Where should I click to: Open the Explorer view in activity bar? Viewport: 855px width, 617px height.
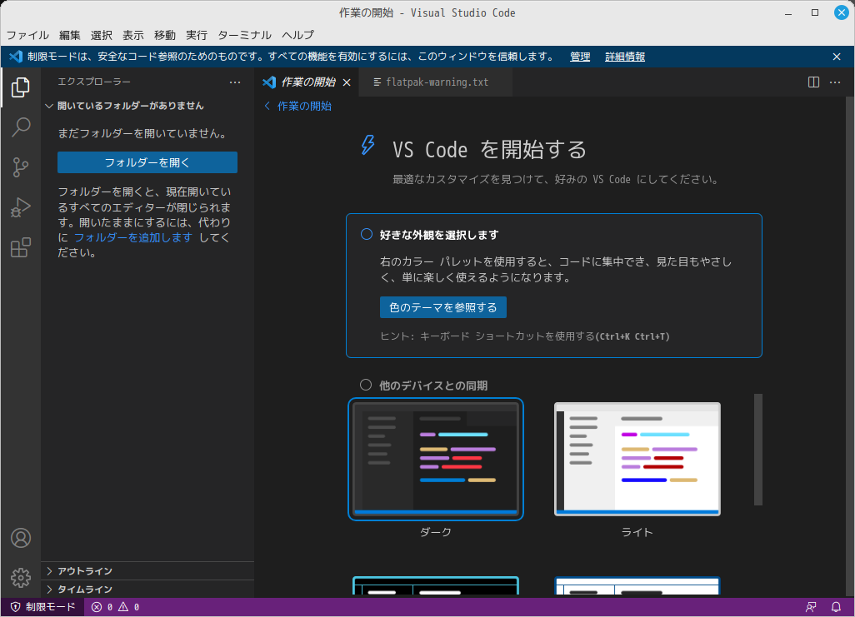[x=21, y=87]
